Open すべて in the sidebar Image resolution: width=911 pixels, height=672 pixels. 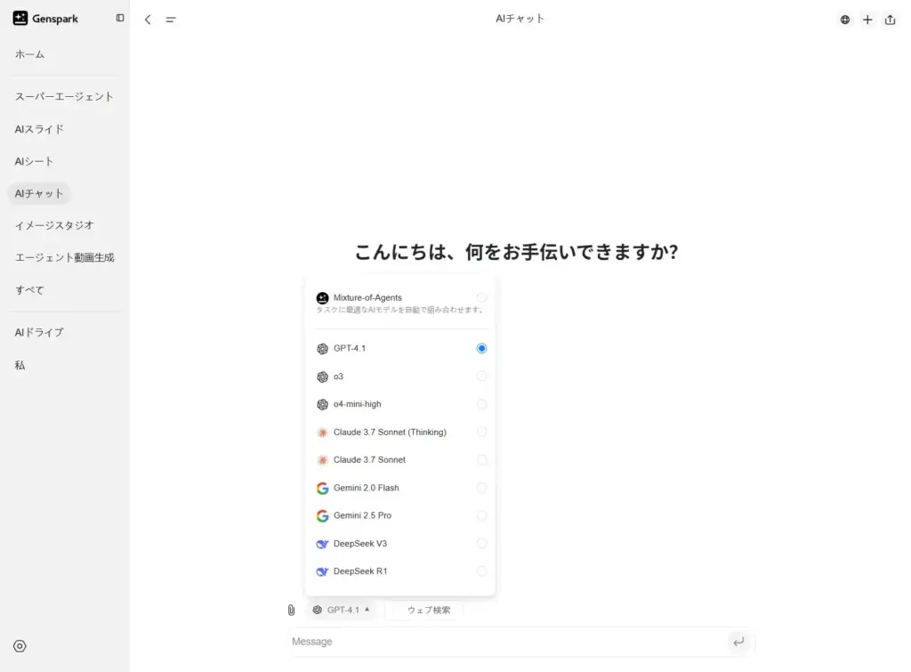29,290
